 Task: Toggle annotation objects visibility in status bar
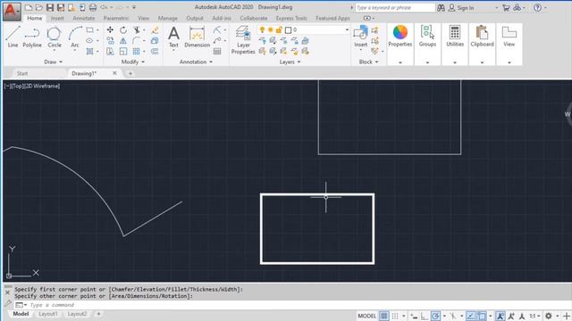tap(500, 316)
